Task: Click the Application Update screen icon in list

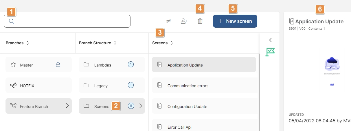Action: (159, 64)
